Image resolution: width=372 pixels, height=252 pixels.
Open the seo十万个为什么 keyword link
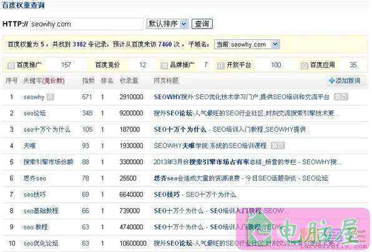[47, 130]
